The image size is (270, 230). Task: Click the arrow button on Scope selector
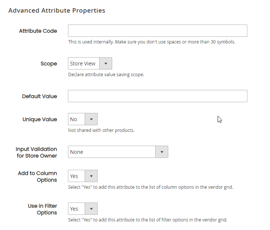pyautogui.click(x=106, y=64)
